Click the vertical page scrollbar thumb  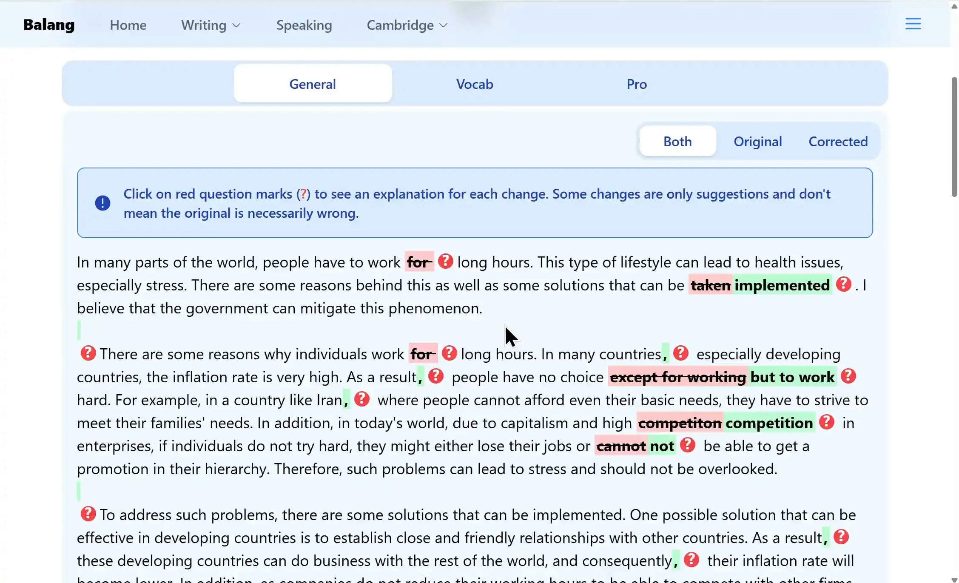click(x=954, y=136)
